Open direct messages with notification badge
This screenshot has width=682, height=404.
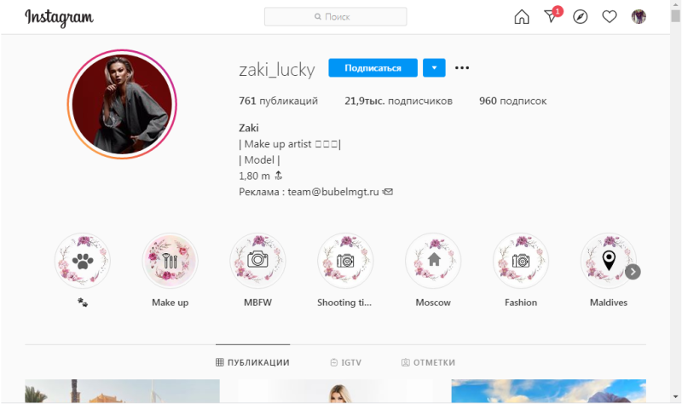coord(552,15)
